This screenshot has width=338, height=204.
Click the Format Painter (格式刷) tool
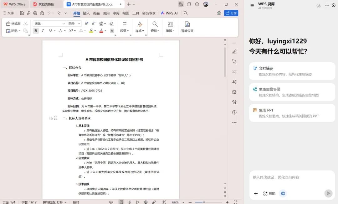tap(13, 24)
